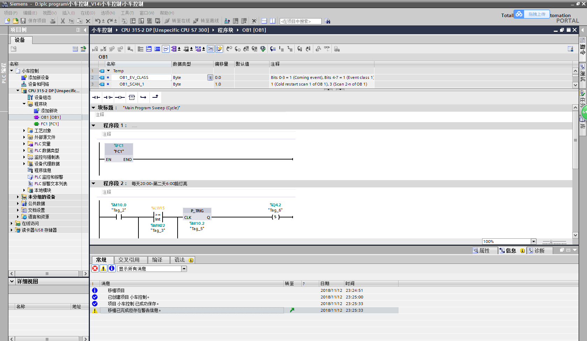Toggle the favorites star icon in editor toolbar

[219, 49]
